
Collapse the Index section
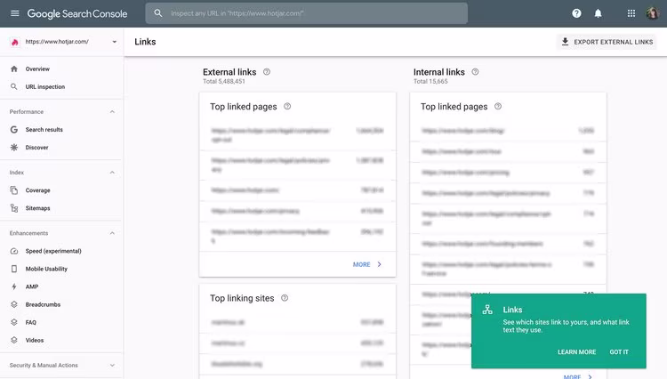point(112,173)
